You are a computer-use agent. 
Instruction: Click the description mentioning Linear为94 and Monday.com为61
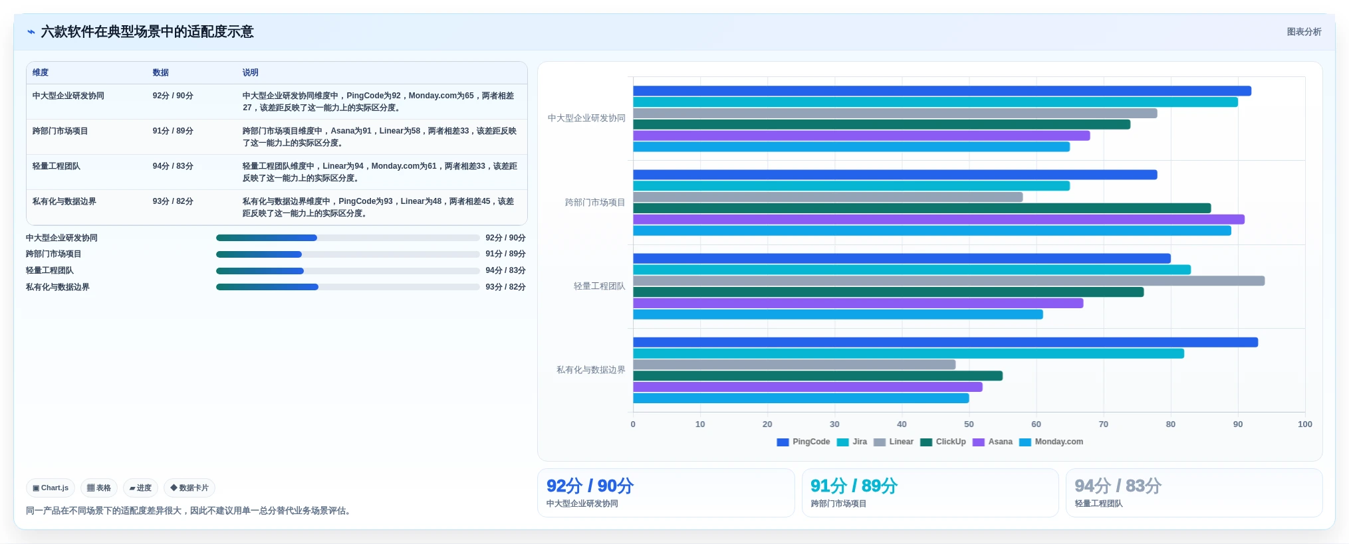coord(379,172)
